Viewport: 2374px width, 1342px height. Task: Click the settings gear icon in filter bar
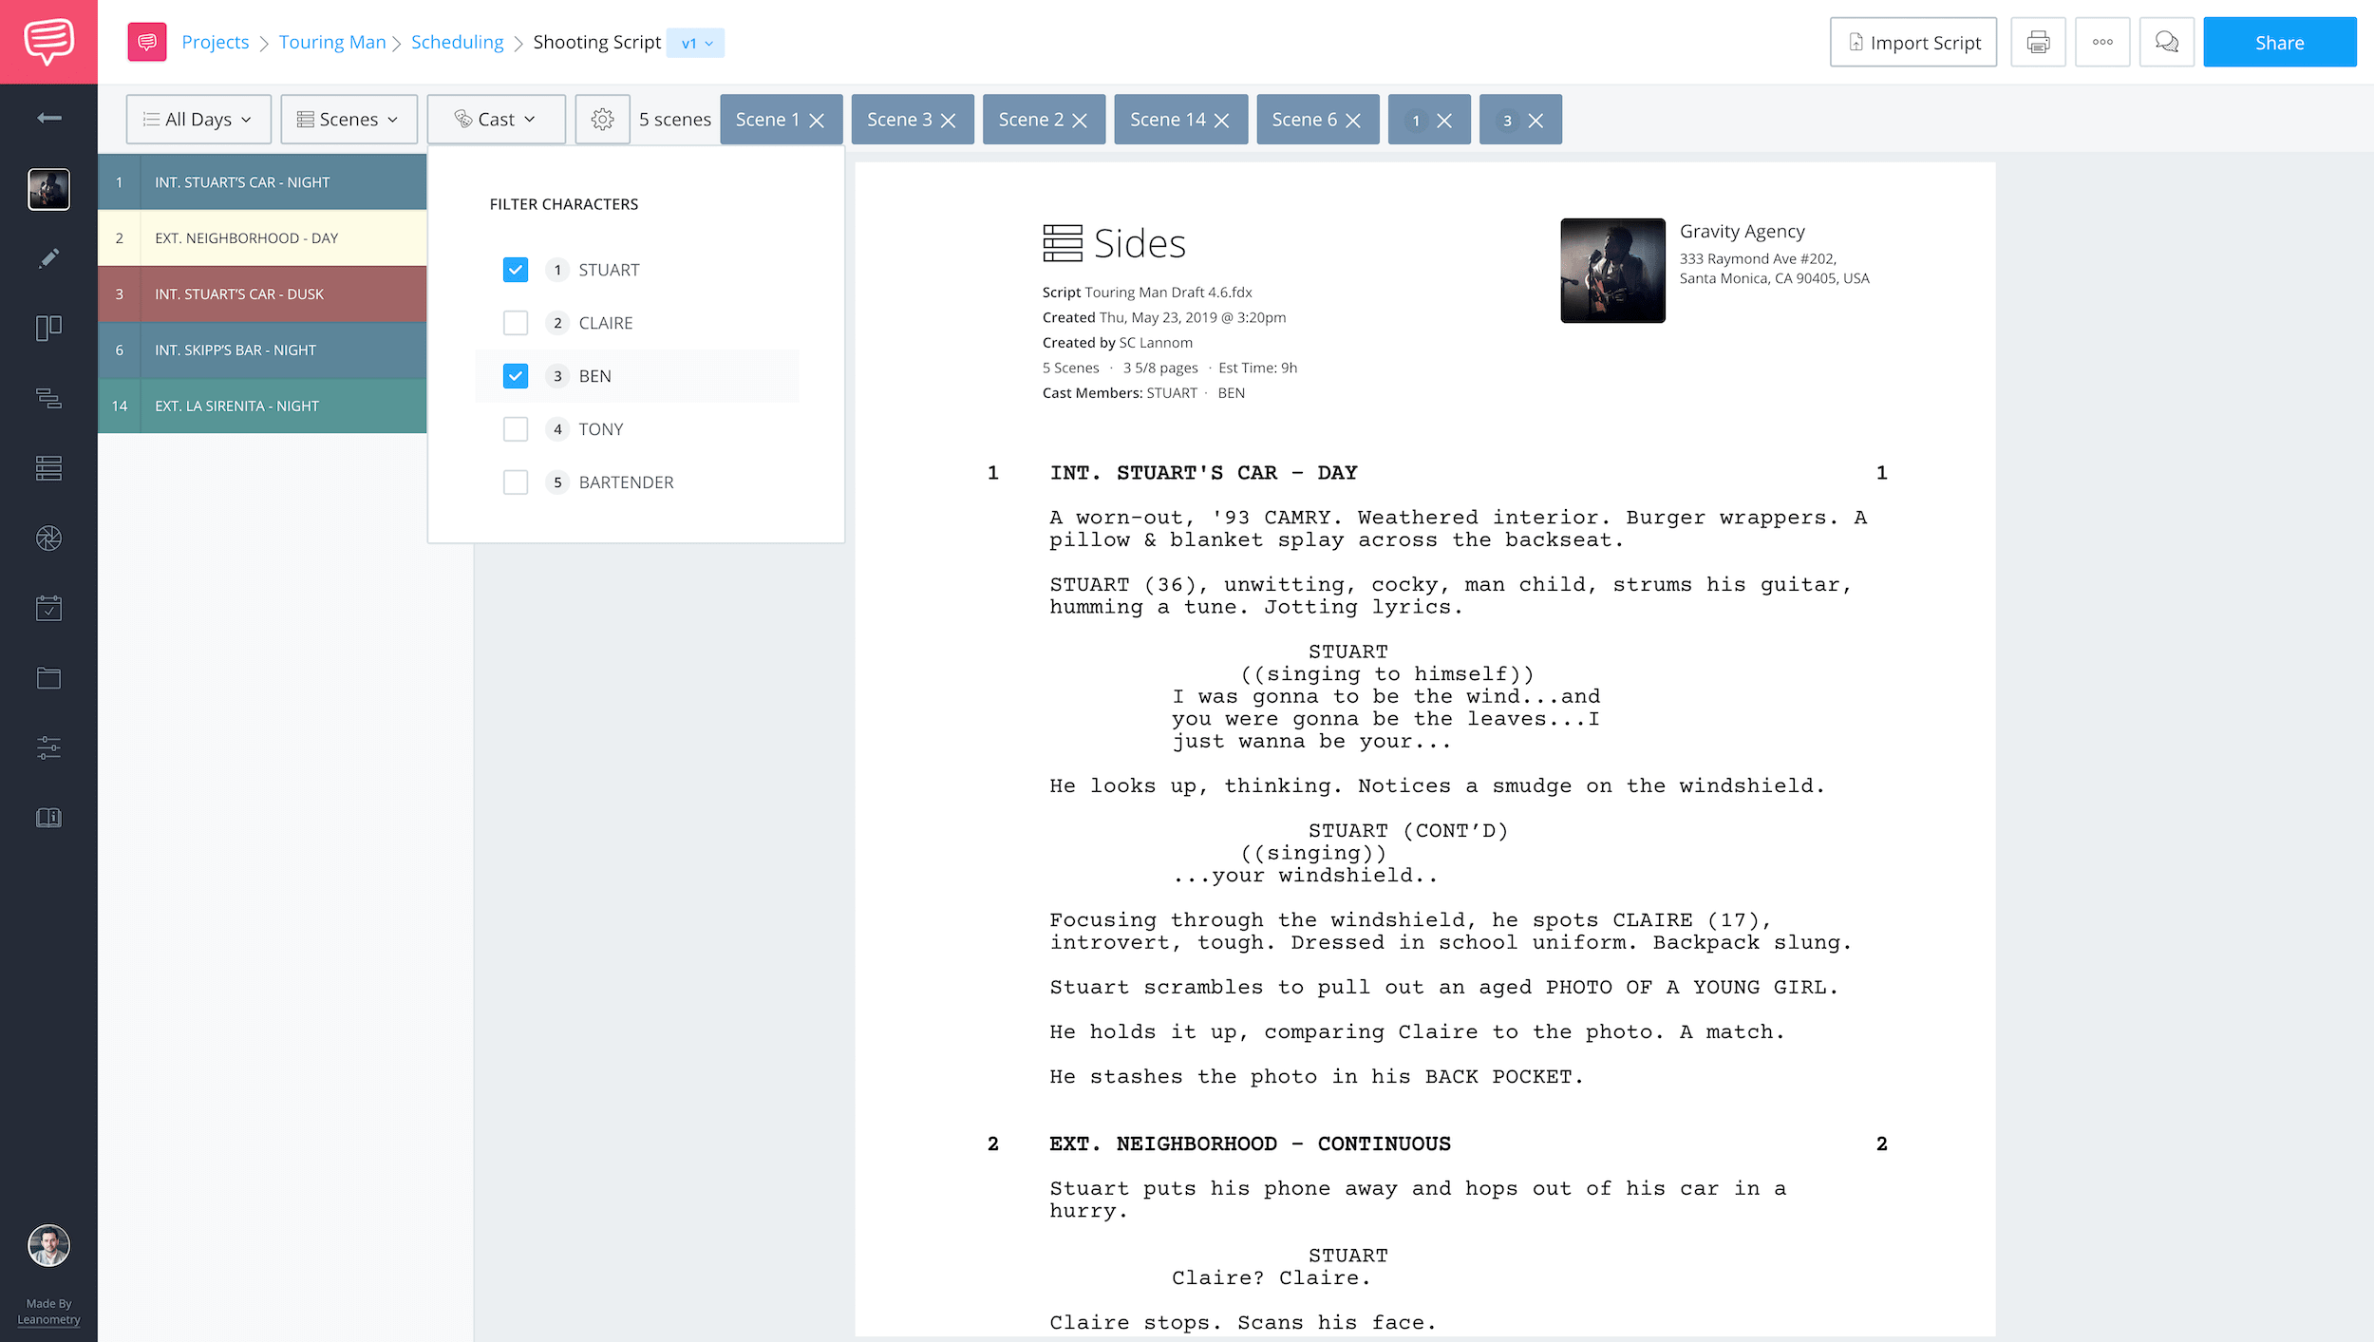[602, 118]
